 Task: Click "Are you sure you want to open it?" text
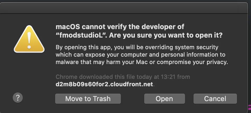tap(166, 35)
